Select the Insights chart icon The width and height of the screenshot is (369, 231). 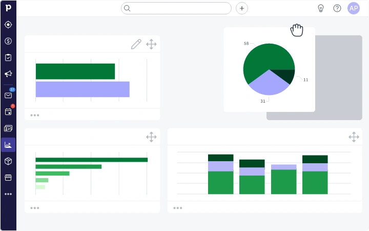pos(8,145)
